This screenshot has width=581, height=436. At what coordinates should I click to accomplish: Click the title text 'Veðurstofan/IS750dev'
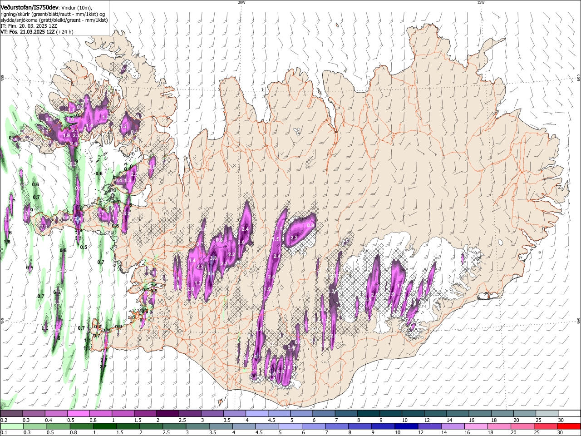(30, 6)
